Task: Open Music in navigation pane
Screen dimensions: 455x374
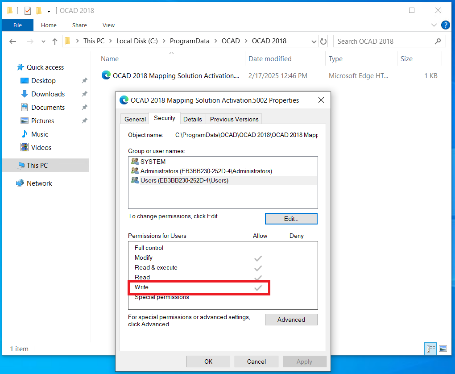Action: tap(39, 134)
